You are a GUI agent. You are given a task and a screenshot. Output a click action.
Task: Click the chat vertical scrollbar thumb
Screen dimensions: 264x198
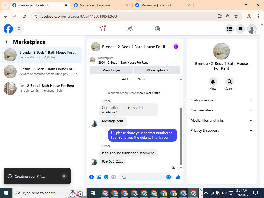point(181,137)
